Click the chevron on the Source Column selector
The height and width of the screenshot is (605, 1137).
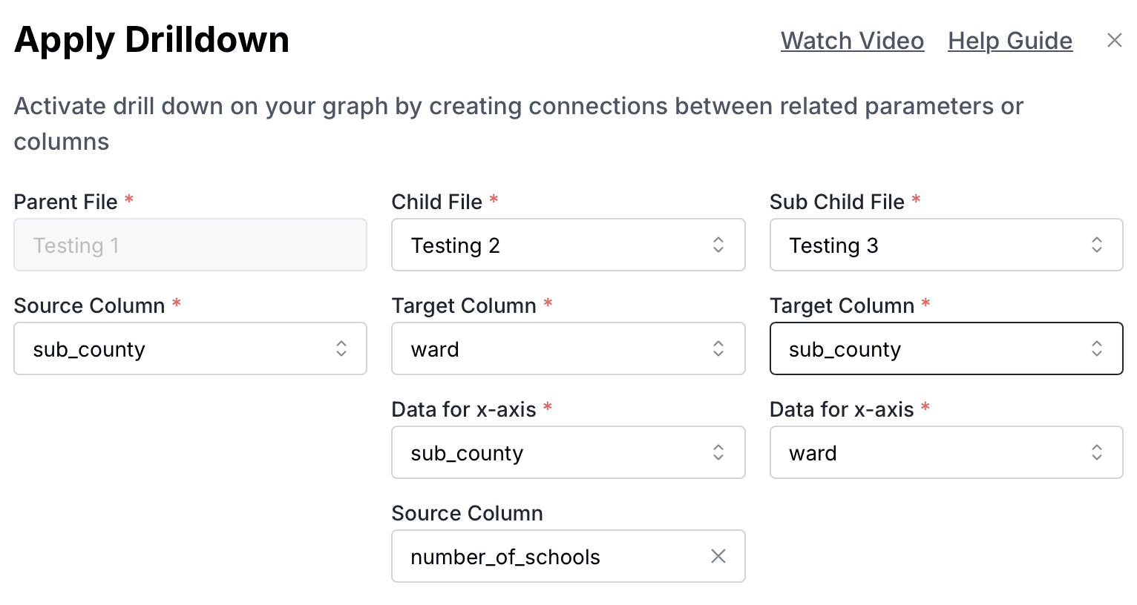click(341, 348)
